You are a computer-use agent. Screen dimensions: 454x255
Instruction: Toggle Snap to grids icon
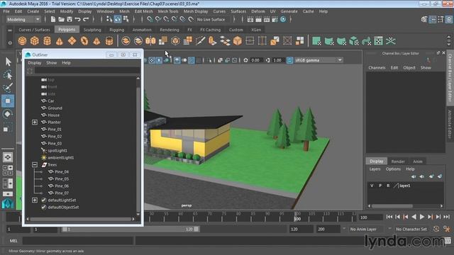point(150,19)
